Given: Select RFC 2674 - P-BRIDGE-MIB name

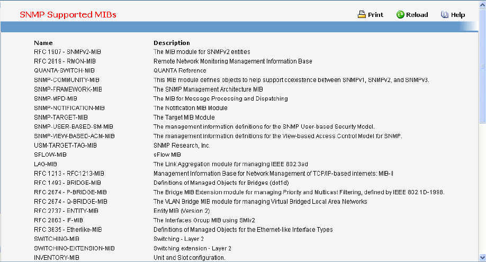Looking at the screenshot, I should (x=70, y=192).
